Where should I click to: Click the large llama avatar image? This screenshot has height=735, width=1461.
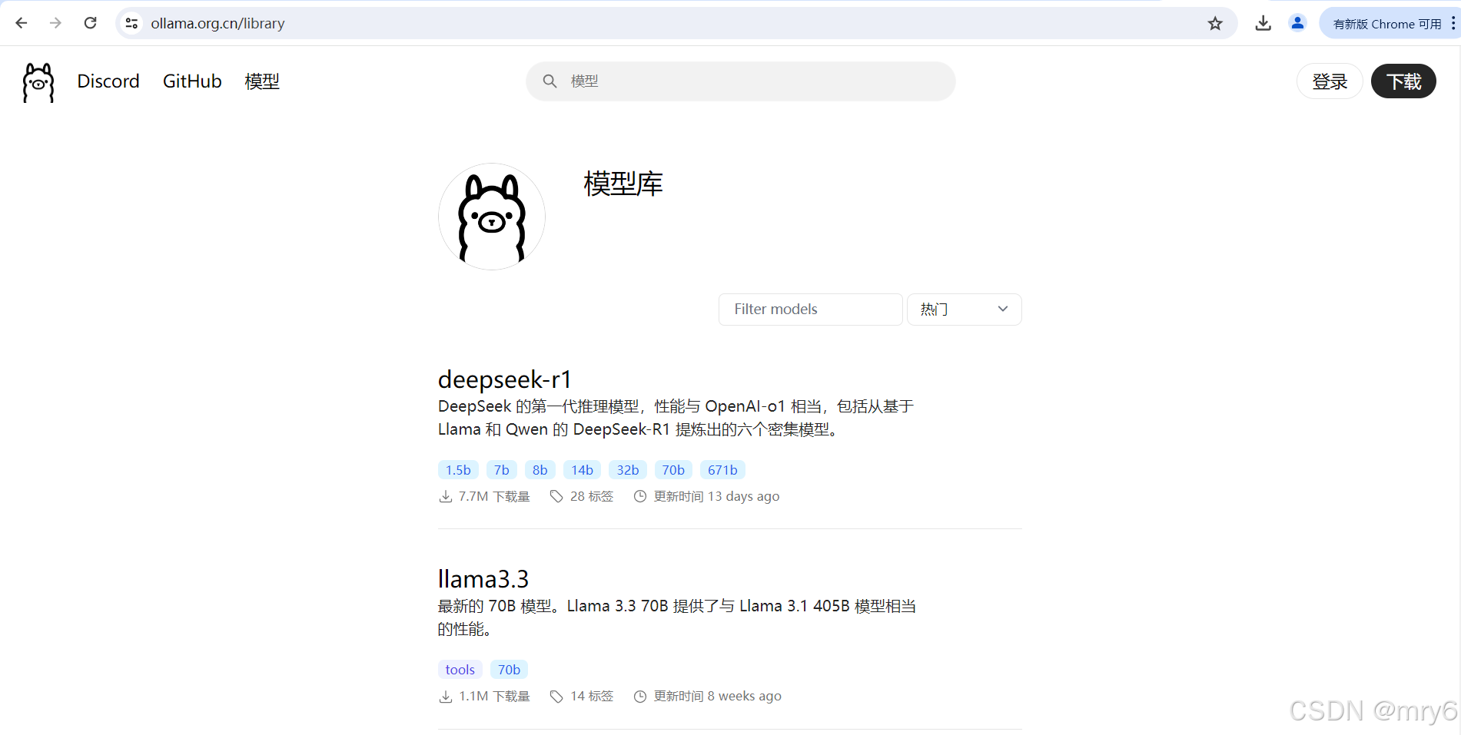(492, 217)
